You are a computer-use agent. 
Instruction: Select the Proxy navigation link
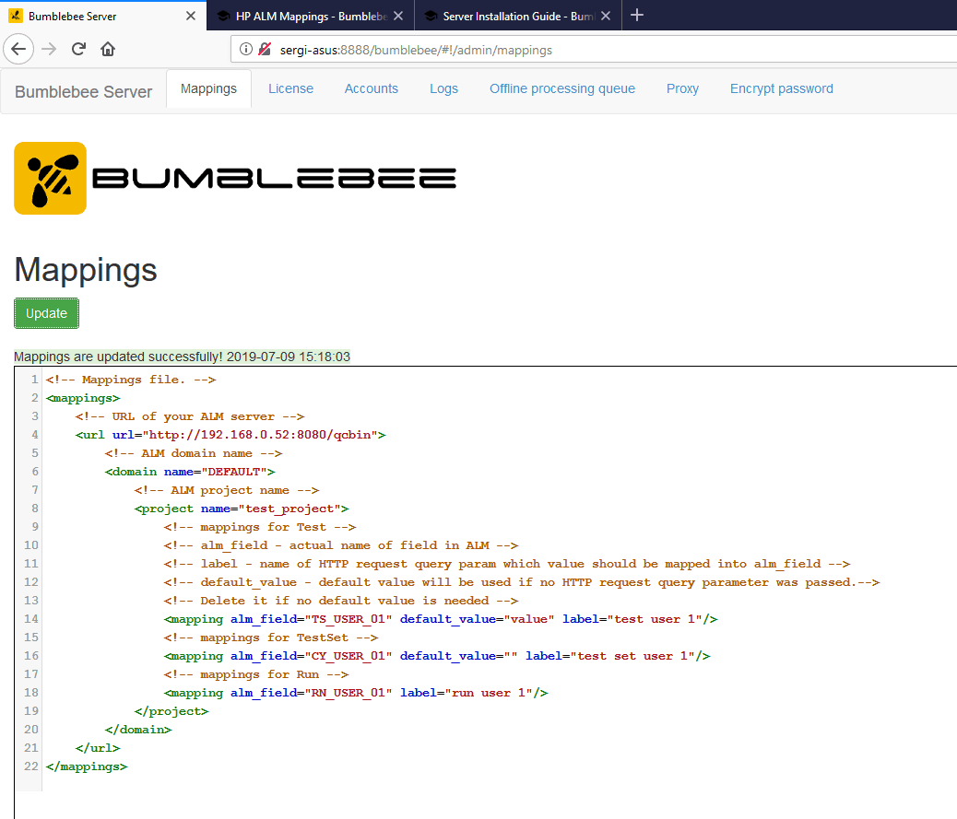coord(682,88)
